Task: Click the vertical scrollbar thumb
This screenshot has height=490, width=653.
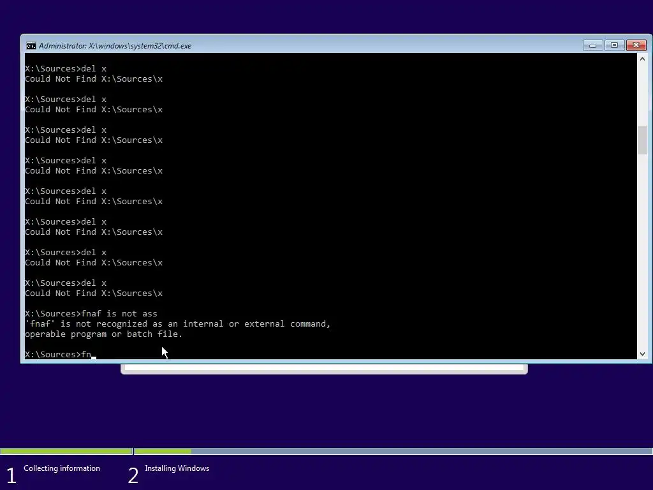Action: (642, 140)
